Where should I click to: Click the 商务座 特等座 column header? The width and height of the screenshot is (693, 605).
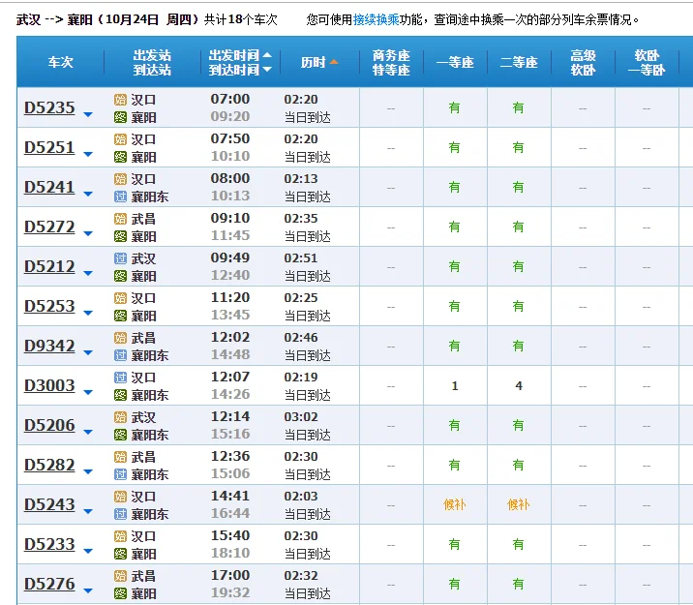click(391, 62)
